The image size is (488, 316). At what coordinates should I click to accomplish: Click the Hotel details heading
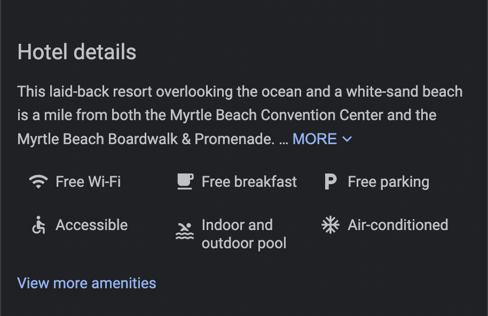pos(77,52)
